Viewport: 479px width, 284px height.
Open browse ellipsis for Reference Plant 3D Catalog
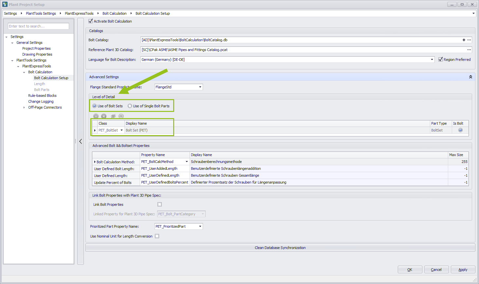click(469, 50)
